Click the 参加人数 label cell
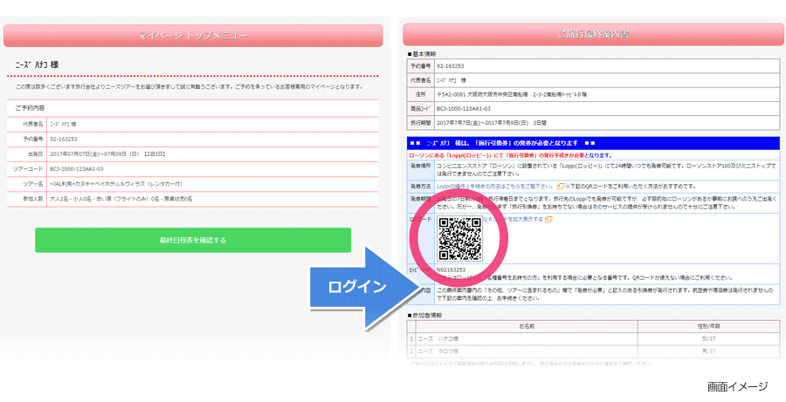The image size is (786, 402). (x=28, y=199)
